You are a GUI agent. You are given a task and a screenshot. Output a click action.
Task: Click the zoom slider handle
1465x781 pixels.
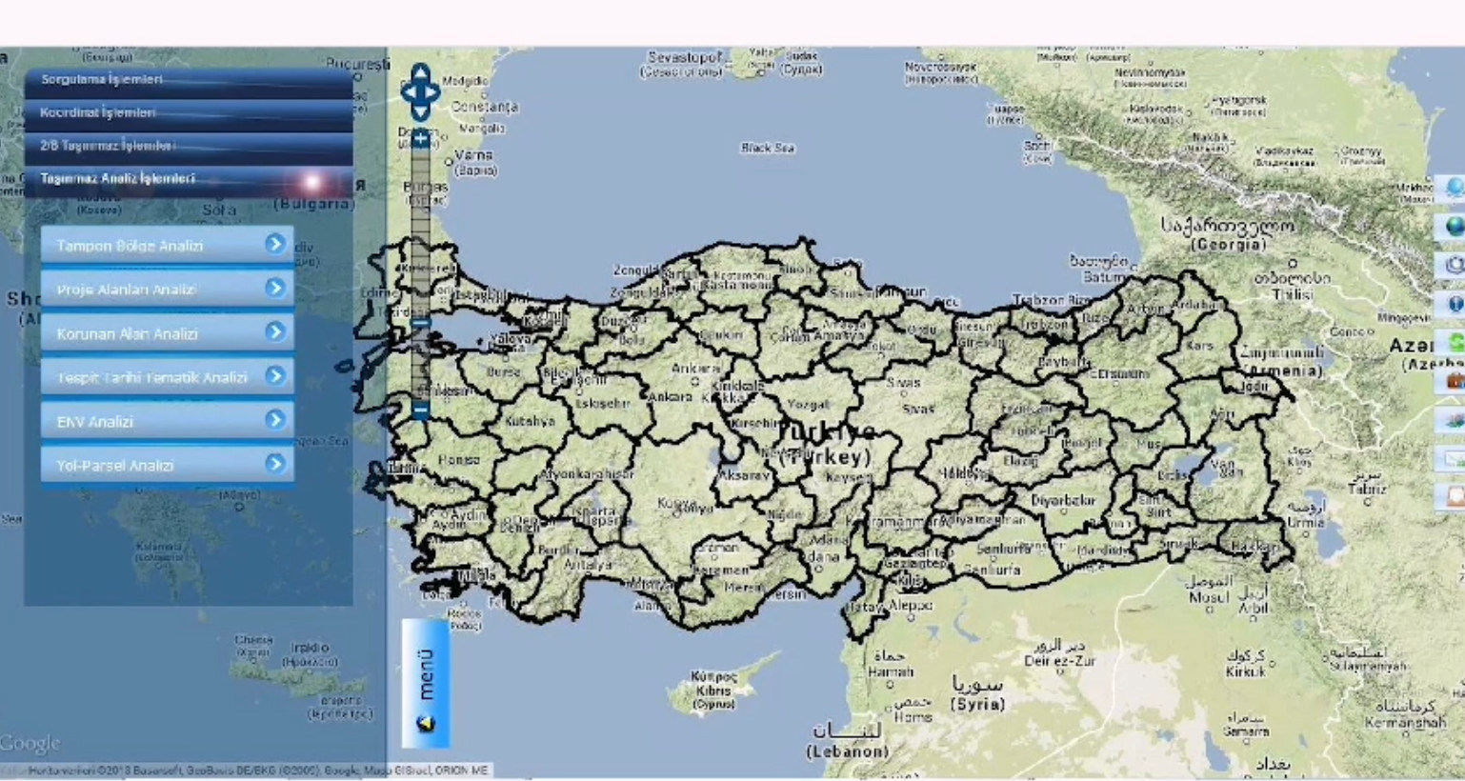[x=420, y=324]
